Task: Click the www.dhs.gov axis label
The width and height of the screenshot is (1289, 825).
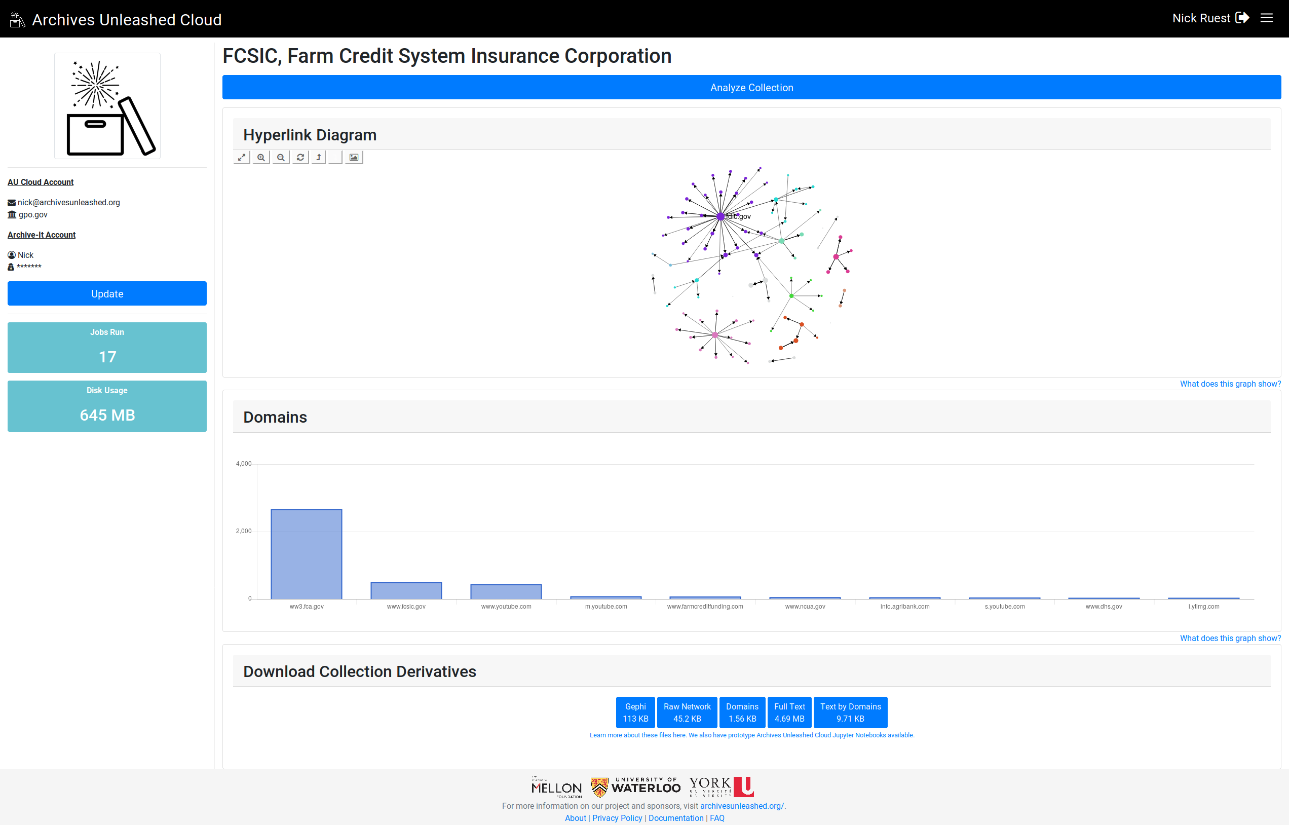Action: [1104, 607]
